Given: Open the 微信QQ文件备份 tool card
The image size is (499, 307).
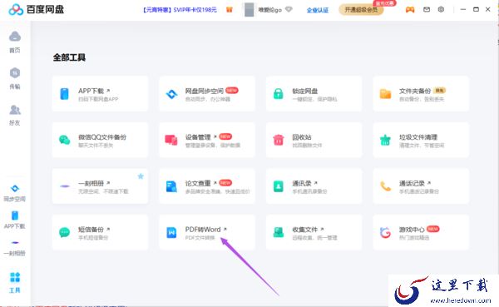Looking at the screenshot, I should tap(100, 140).
